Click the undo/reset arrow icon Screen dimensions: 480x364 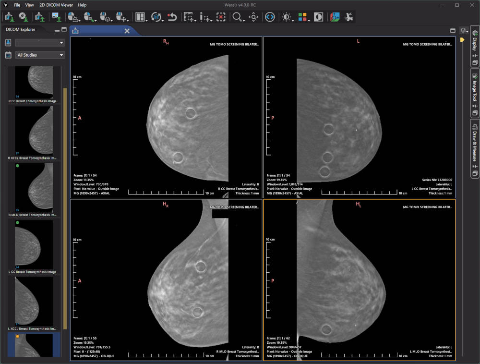[172, 17]
